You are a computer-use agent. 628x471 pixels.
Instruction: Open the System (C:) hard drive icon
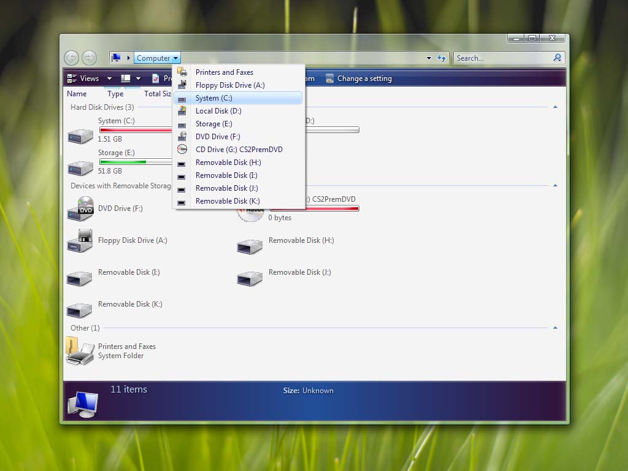80,136
